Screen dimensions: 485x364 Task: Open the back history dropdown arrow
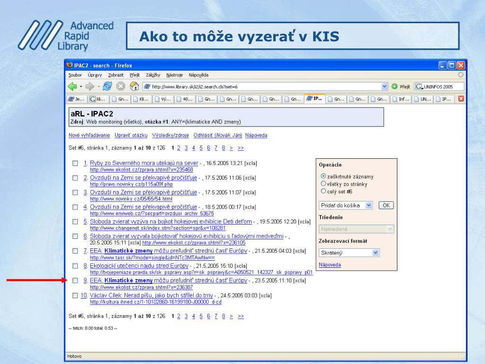(x=81, y=87)
